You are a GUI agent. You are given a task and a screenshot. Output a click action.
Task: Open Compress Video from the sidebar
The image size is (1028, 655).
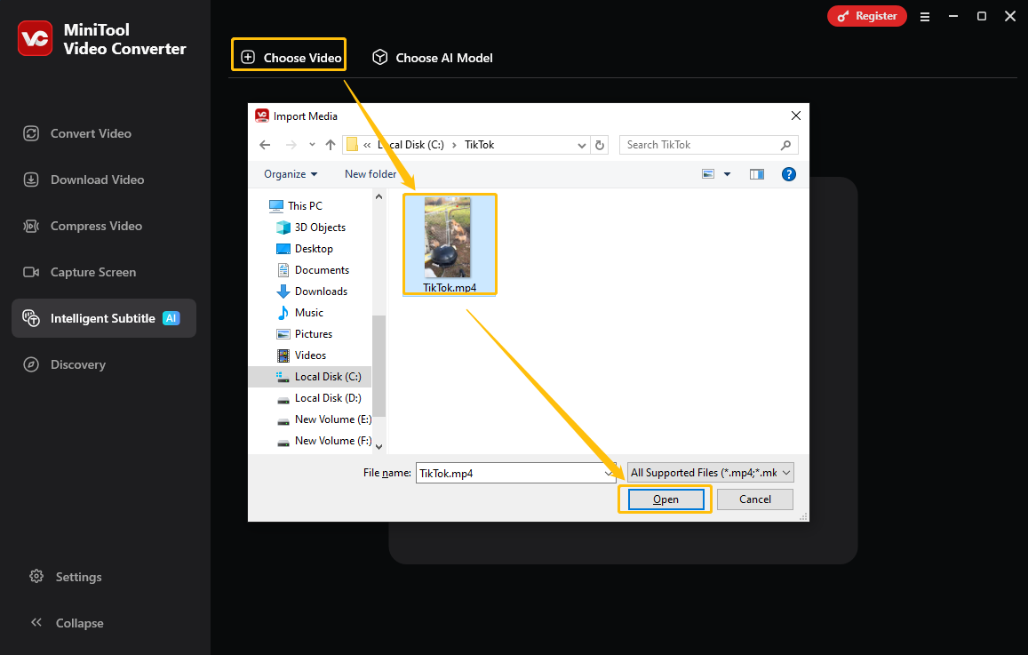click(83, 226)
